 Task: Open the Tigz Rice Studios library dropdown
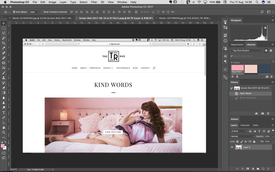tap(246, 50)
